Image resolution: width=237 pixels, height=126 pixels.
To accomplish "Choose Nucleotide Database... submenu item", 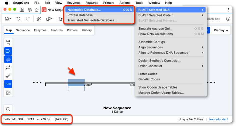I will point(99,10).
